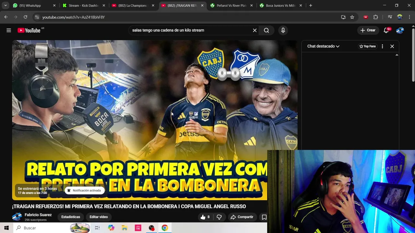Dislike the video with thumbs down
This screenshot has width=415, height=233.
point(219,217)
